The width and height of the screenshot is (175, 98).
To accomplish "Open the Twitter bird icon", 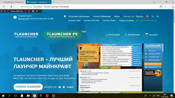I will [x=157, y=16].
